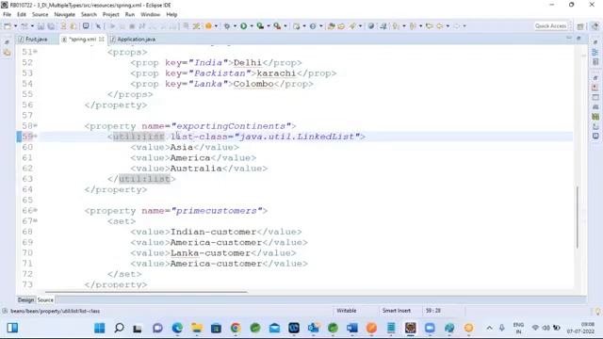Minimize the editor area view

point(569,39)
